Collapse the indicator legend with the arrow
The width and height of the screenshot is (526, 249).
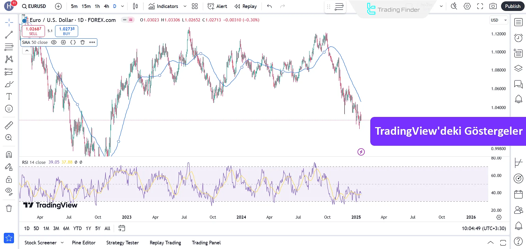tap(27, 50)
